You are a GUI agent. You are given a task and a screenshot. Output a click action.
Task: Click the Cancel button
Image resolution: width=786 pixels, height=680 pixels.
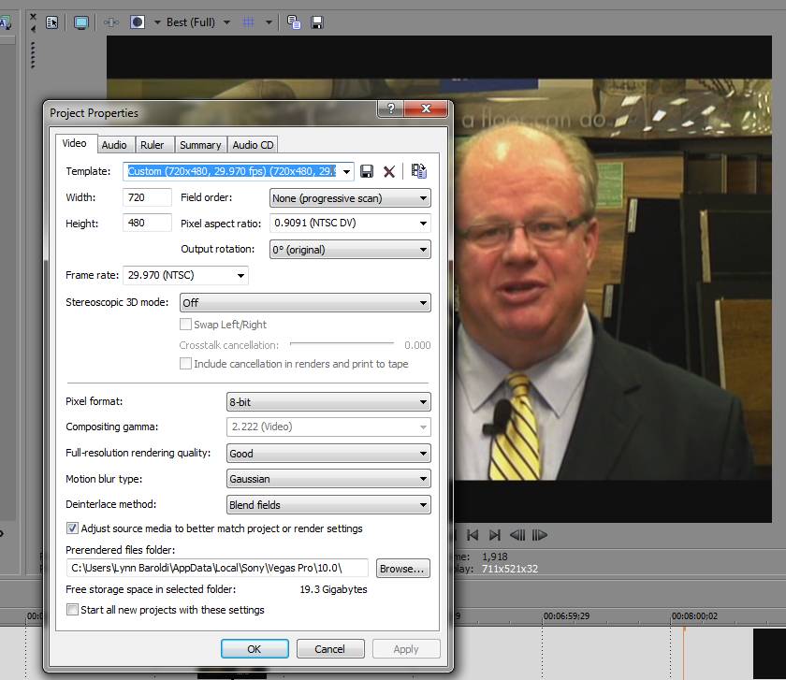coord(330,649)
